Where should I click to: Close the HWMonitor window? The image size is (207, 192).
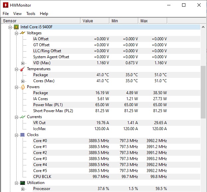(199, 5)
